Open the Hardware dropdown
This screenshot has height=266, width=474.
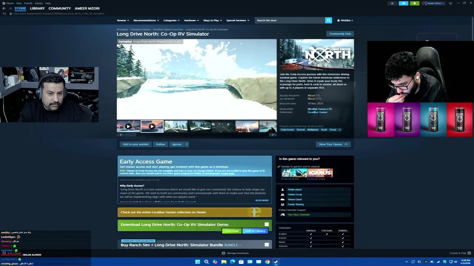(191, 20)
